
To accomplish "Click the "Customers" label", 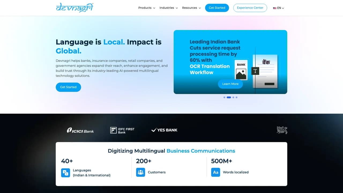I will tap(157, 172).
